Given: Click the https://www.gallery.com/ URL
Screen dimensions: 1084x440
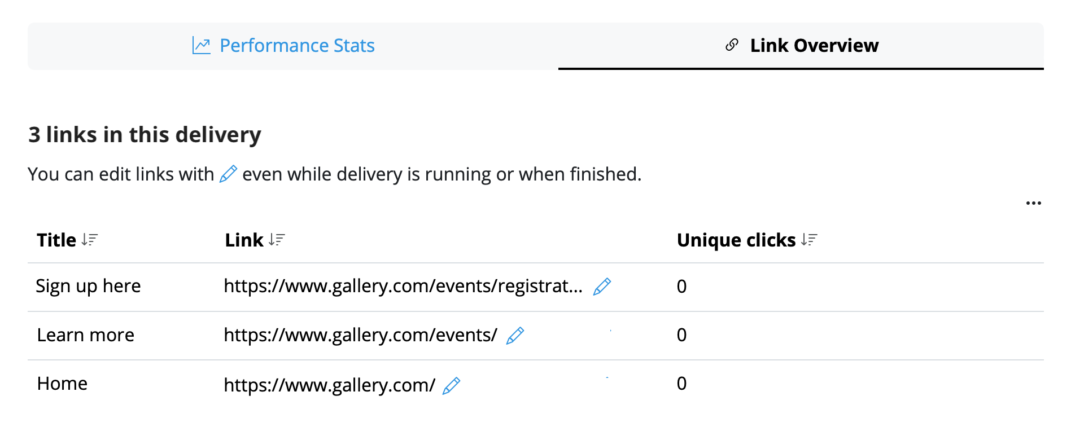Looking at the screenshot, I should pos(330,385).
